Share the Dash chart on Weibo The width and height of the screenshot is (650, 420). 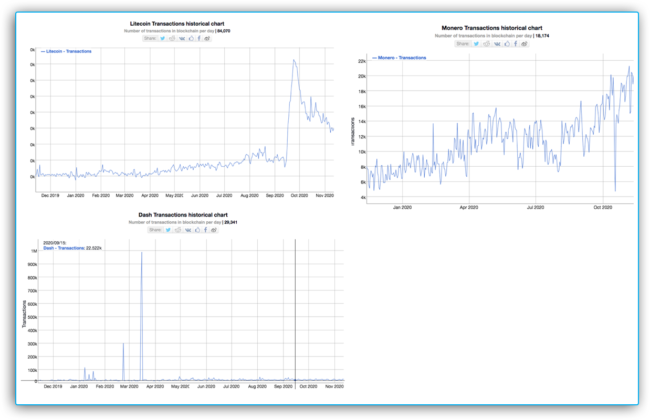click(214, 230)
